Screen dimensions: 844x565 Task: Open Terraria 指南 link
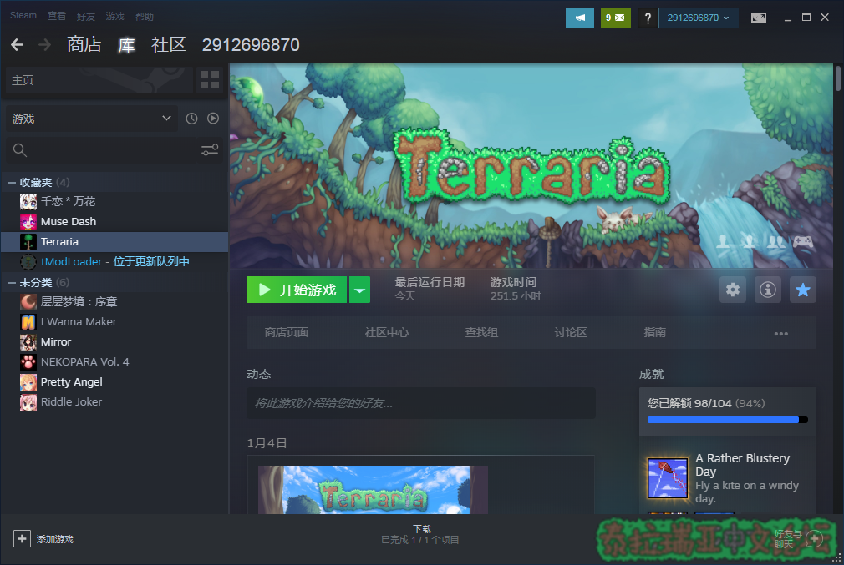[654, 333]
